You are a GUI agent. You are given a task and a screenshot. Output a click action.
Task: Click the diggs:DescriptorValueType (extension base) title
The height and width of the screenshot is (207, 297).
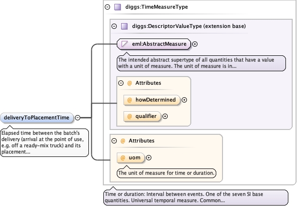(189, 26)
